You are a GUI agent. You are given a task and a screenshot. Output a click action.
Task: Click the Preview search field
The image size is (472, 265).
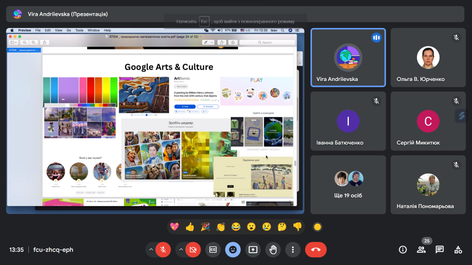[x=267, y=42]
